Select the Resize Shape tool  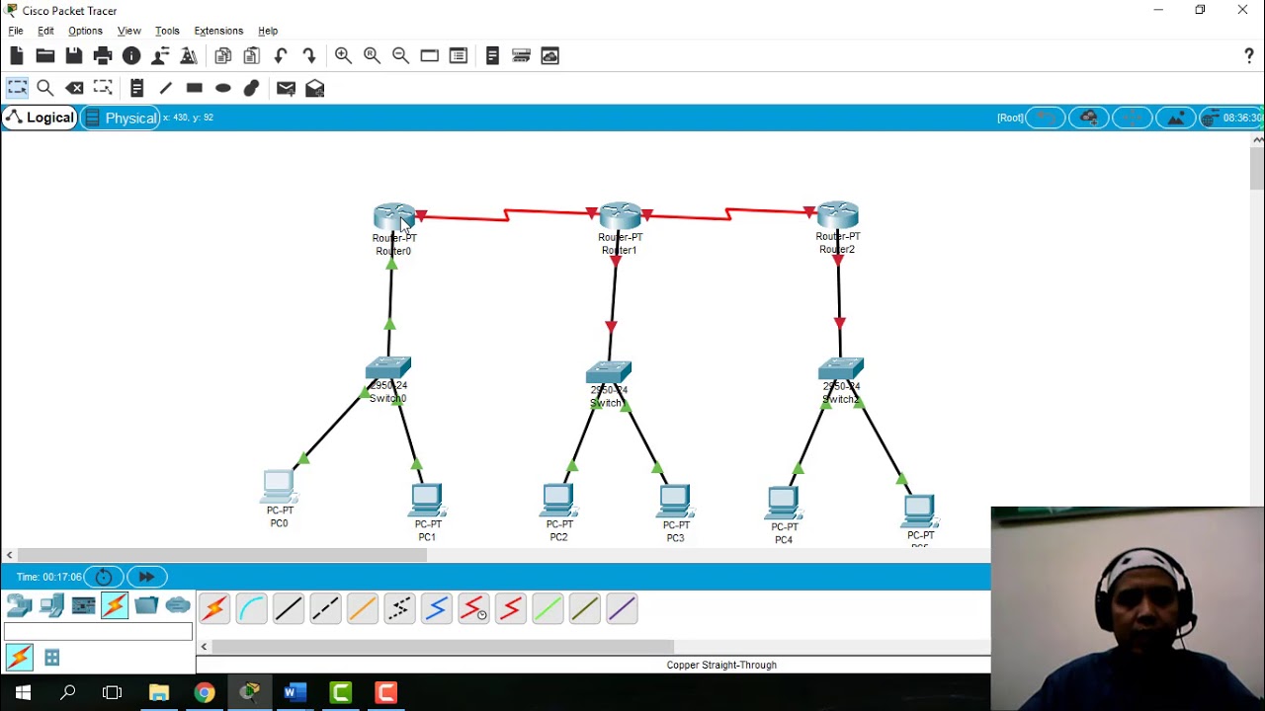click(x=103, y=89)
